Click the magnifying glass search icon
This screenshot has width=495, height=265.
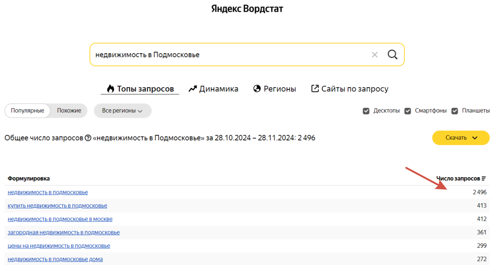[x=392, y=55]
